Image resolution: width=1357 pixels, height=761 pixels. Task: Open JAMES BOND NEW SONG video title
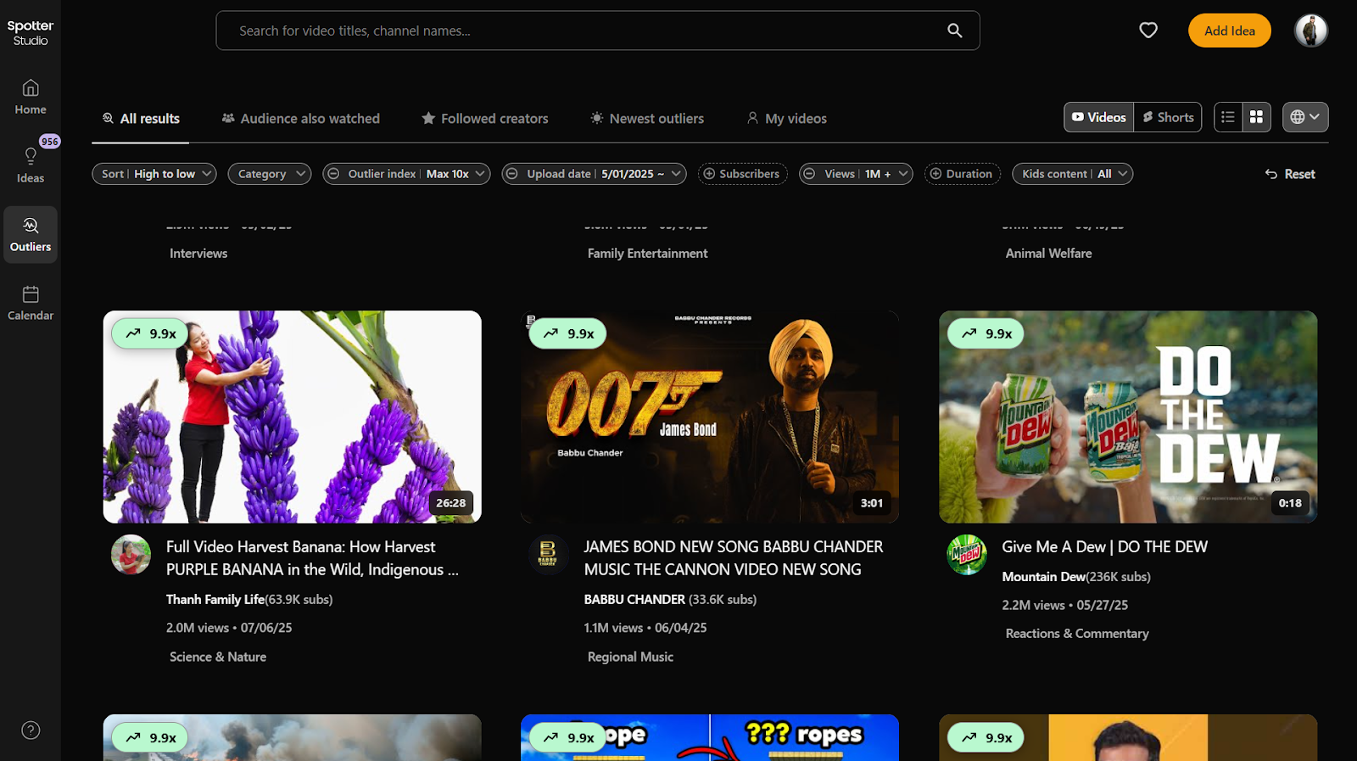(x=734, y=558)
